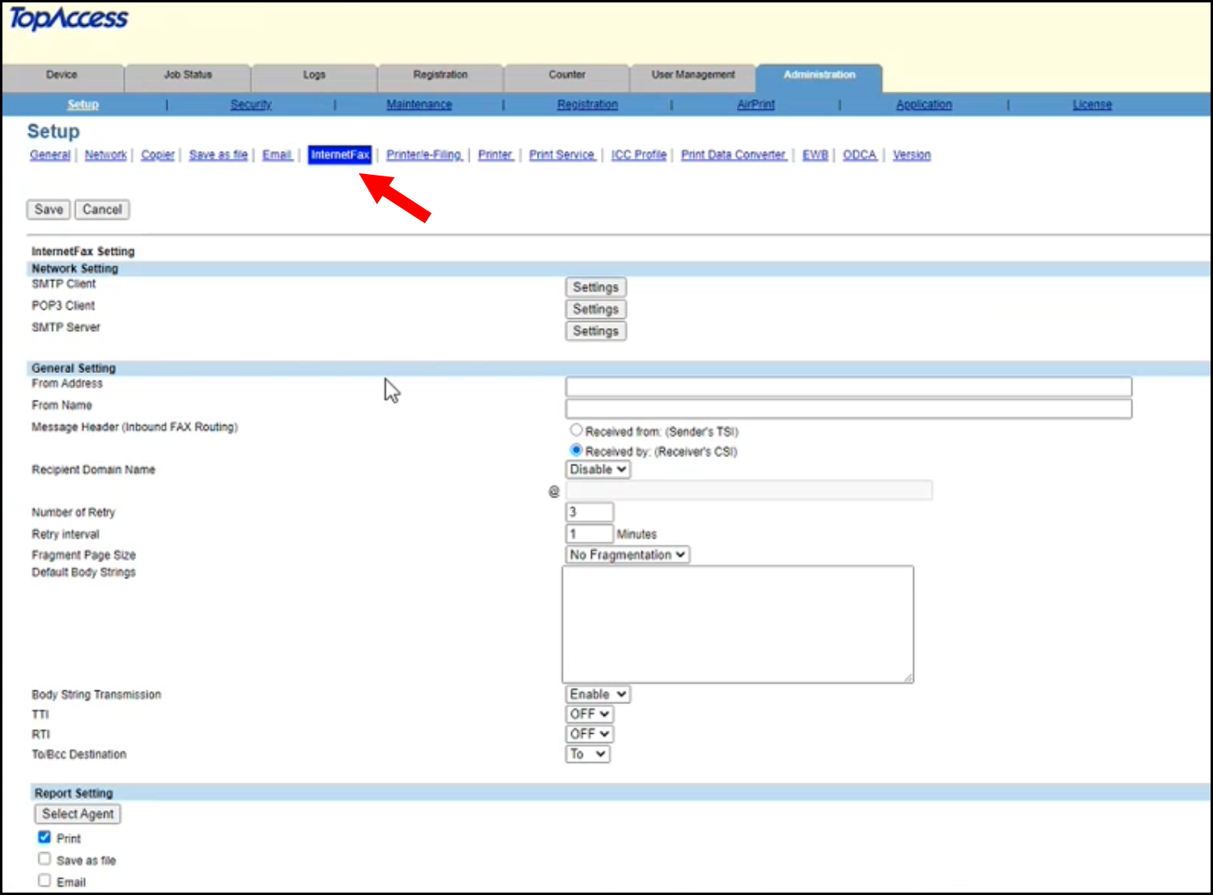Screen dimensions: 1213x895
Task: Uncheck the Print report option
Action: (x=44, y=837)
